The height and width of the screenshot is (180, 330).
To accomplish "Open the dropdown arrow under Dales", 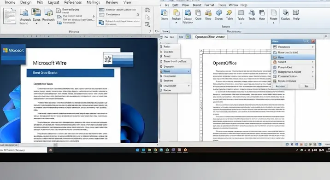I will [x=36, y=23].
